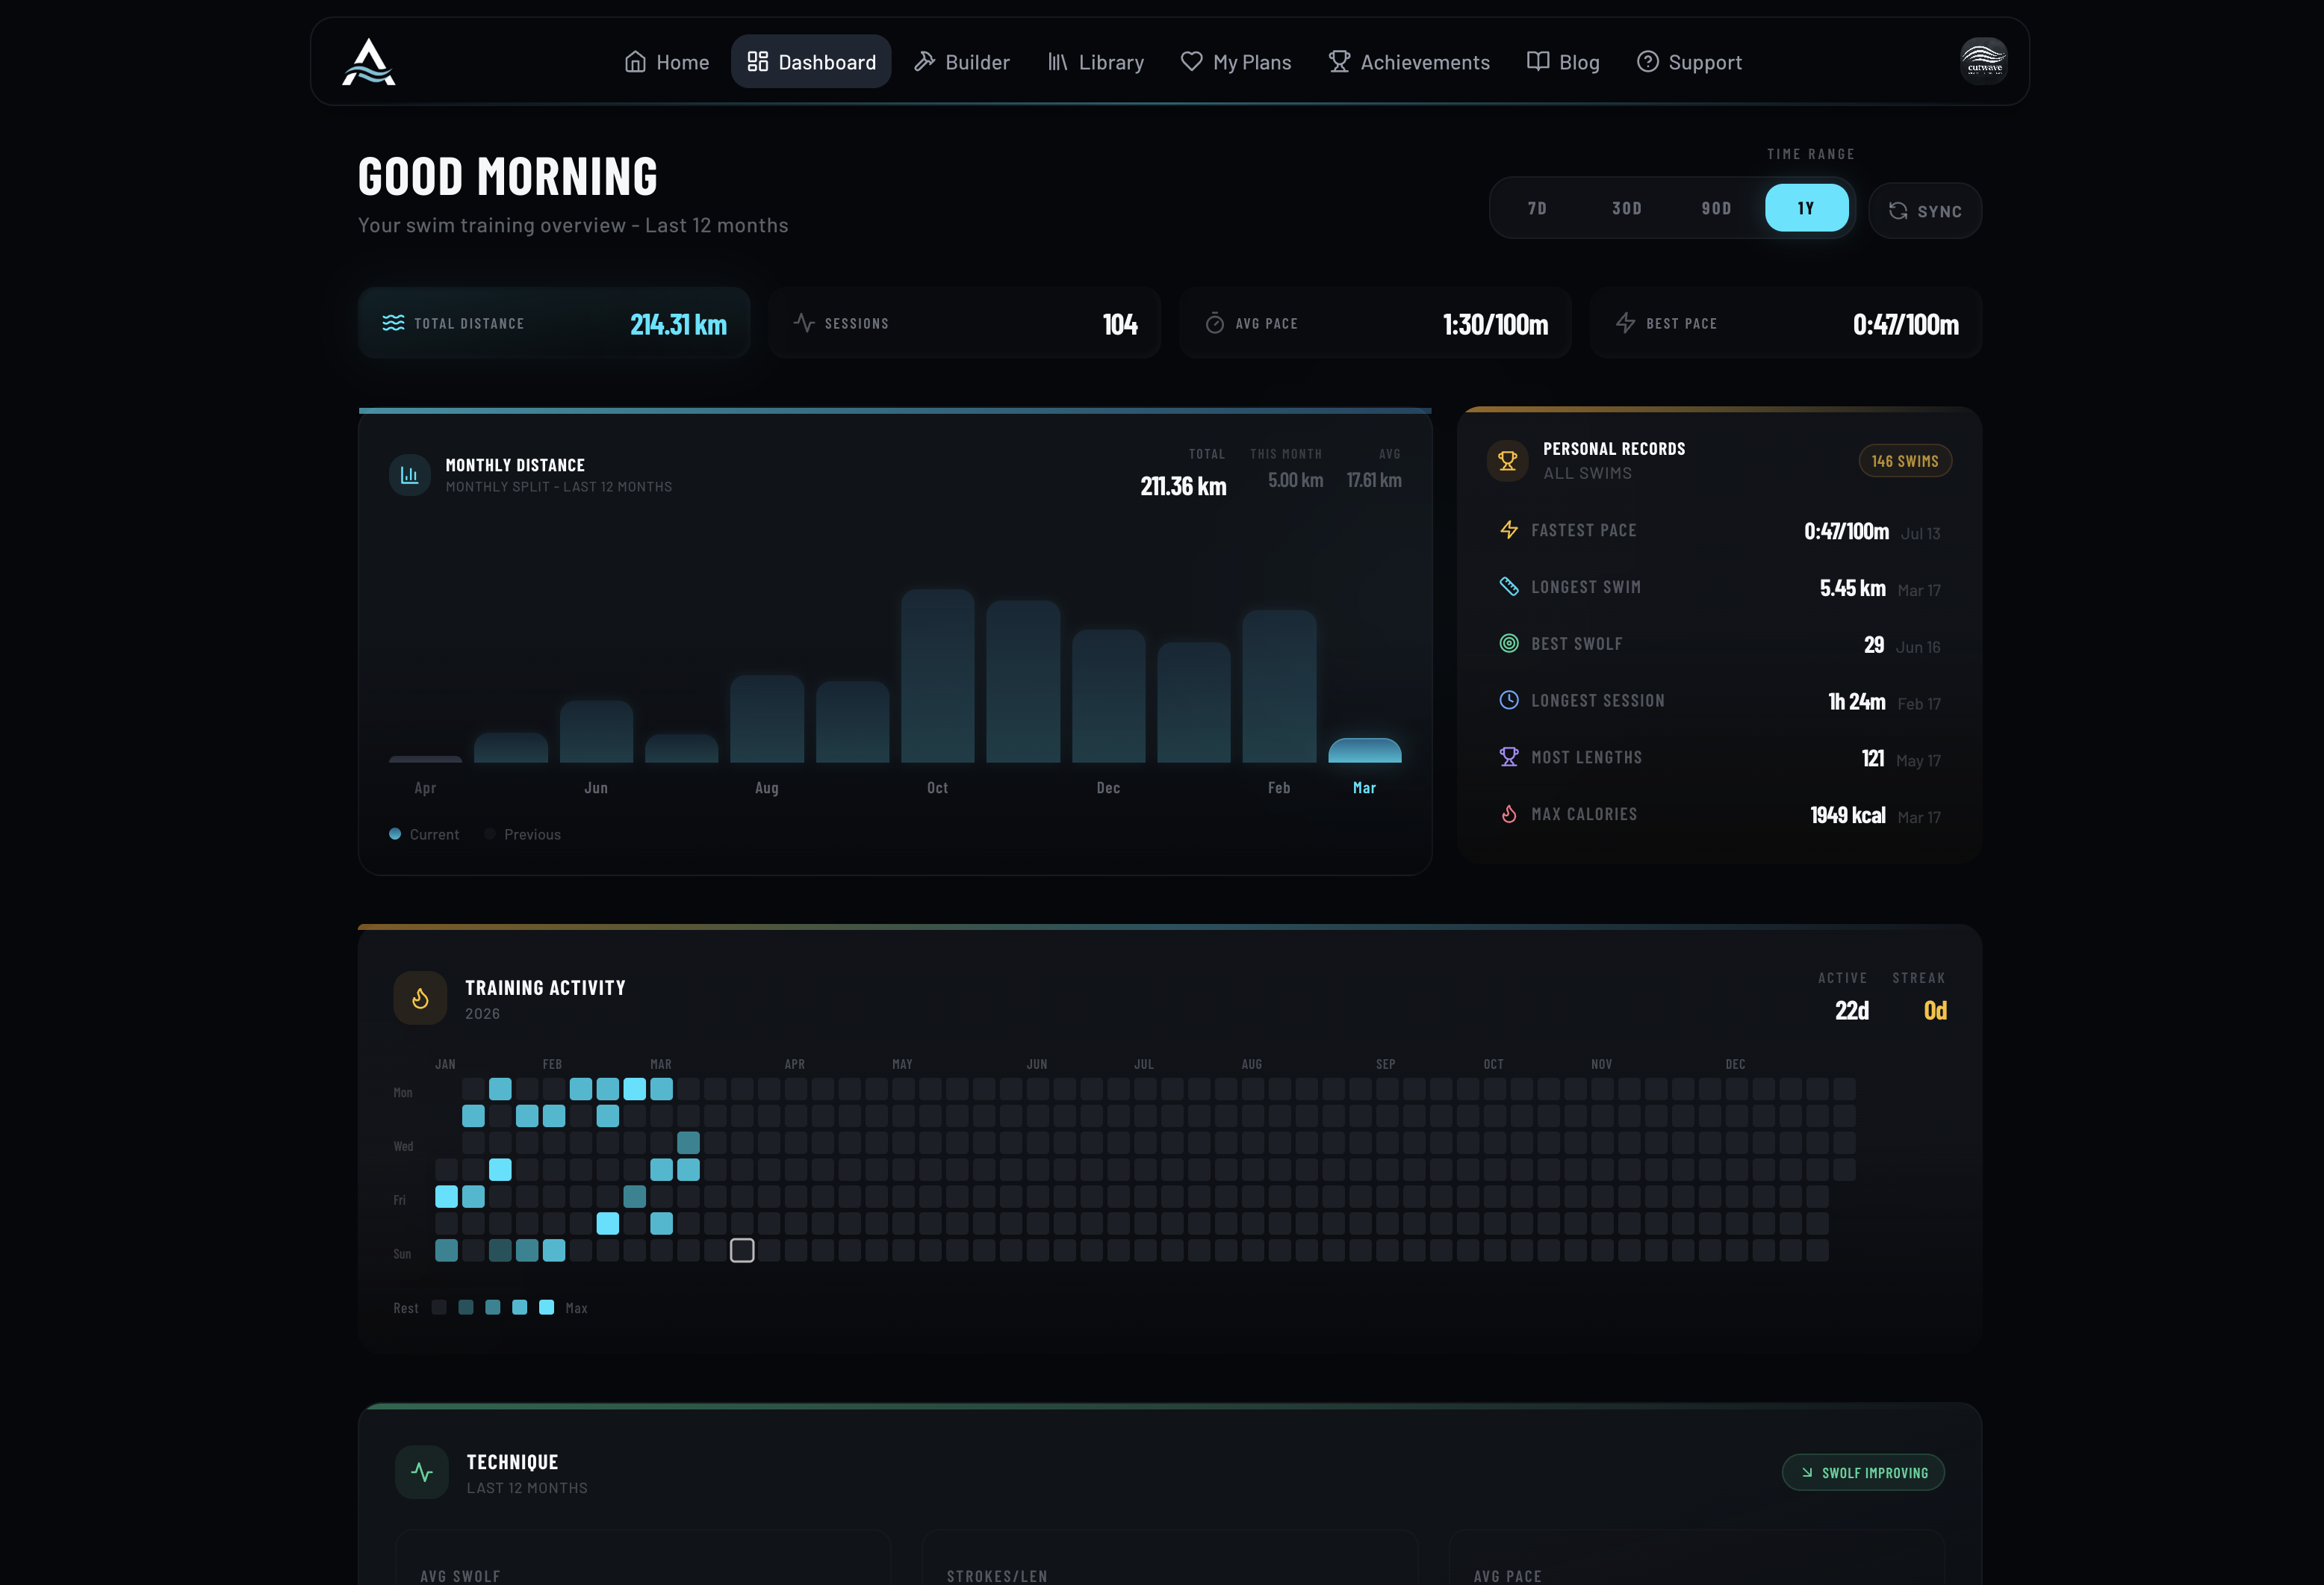2324x1585 pixels.
Task: Click the Oct bar in chart
Action: (937, 676)
